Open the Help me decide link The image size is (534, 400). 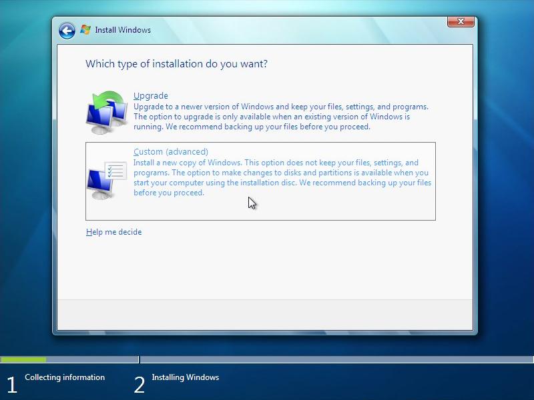[113, 231]
